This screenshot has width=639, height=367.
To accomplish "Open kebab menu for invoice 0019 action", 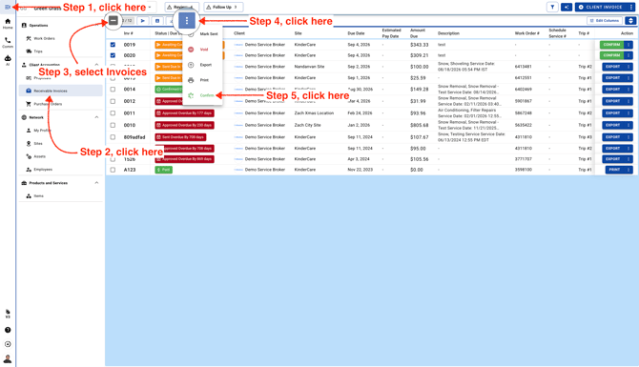I will point(629,45).
